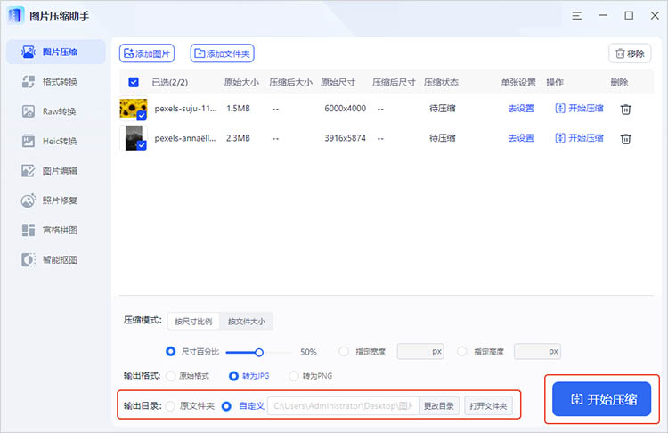668x433 pixels.
Task: Click the 移除 button
Action: coord(630,53)
